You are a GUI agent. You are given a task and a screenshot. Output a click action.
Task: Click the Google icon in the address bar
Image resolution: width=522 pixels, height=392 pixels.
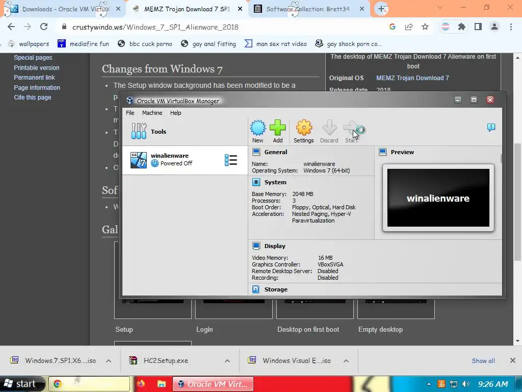[x=393, y=27]
